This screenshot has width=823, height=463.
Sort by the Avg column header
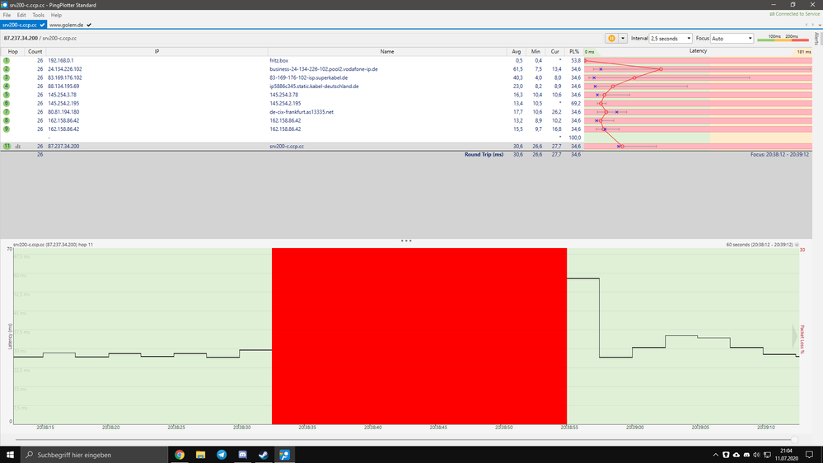tap(517, 51)
